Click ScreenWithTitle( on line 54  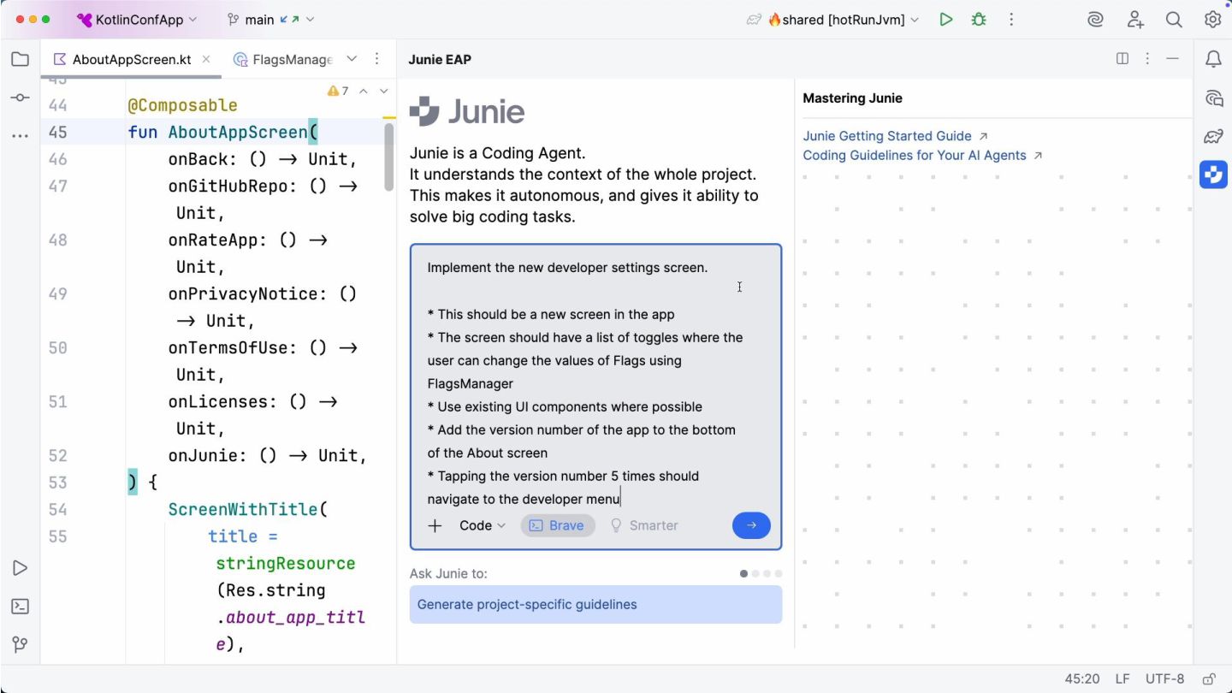point(248,509)
